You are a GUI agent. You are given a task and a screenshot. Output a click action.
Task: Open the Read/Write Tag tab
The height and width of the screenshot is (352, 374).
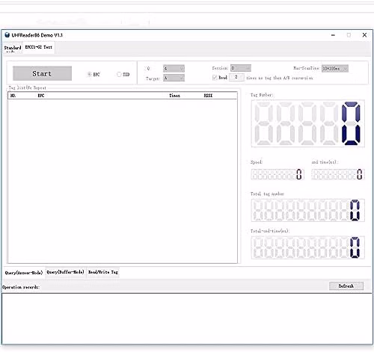103,272
